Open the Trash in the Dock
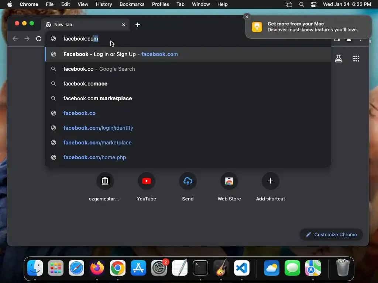The width and height of the screenshot is (378, 283). (x=343, y=268)
